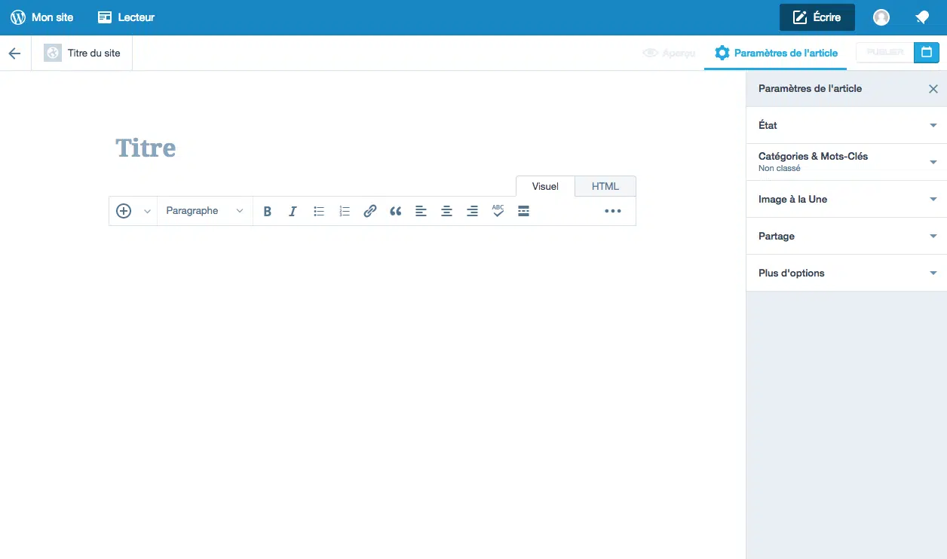The height and width of the screenshot is (559, 947).
Task: Switch to the HTML editor tab
Action: (605, 186)
